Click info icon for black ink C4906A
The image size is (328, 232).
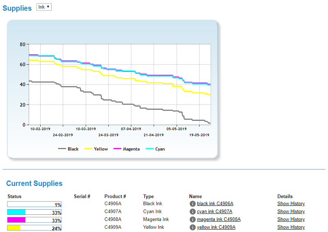(192, 204)
